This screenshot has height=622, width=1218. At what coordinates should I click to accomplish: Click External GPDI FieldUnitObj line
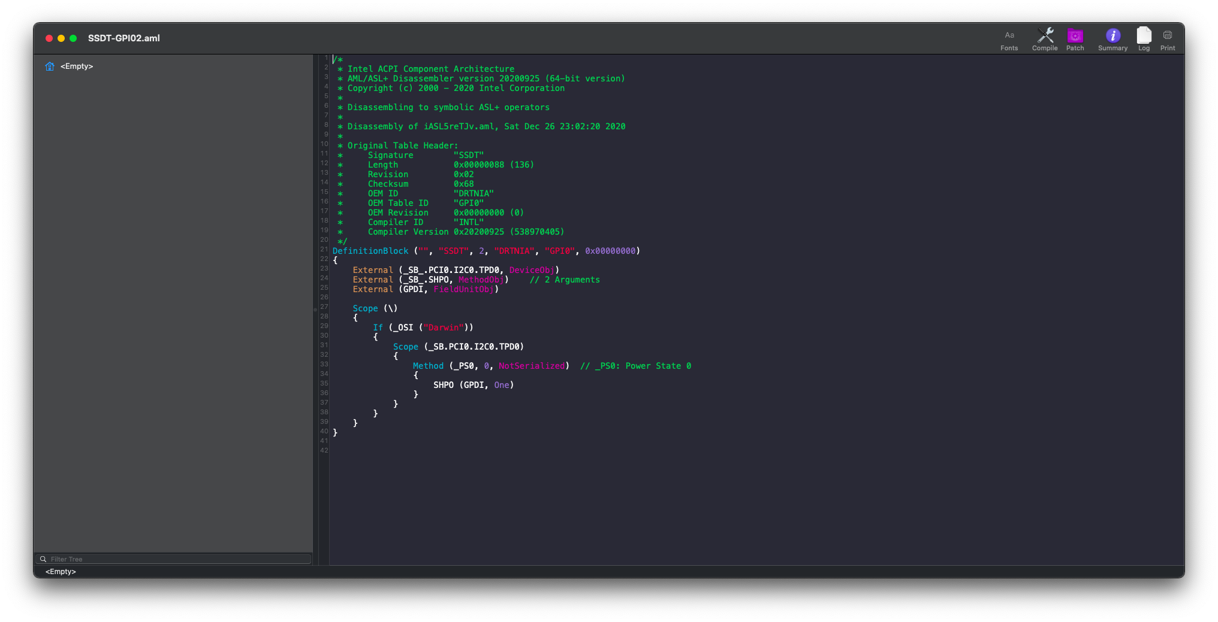tap(426, 289)
